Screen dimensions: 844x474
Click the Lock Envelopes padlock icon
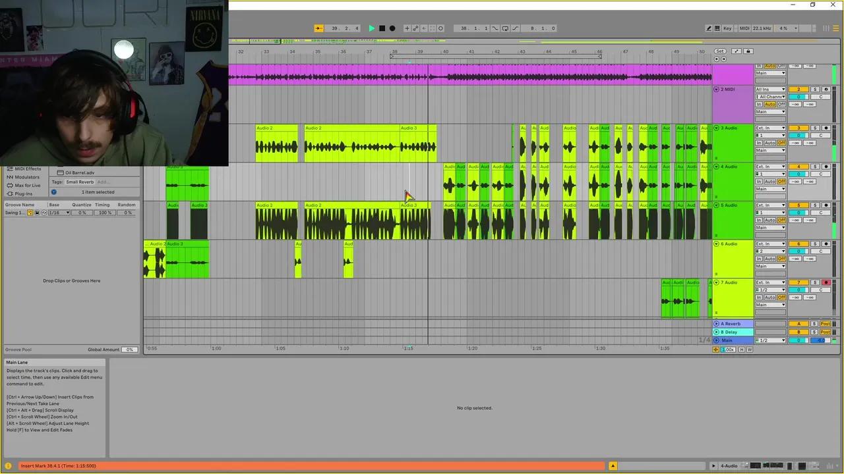pos(748,51)
